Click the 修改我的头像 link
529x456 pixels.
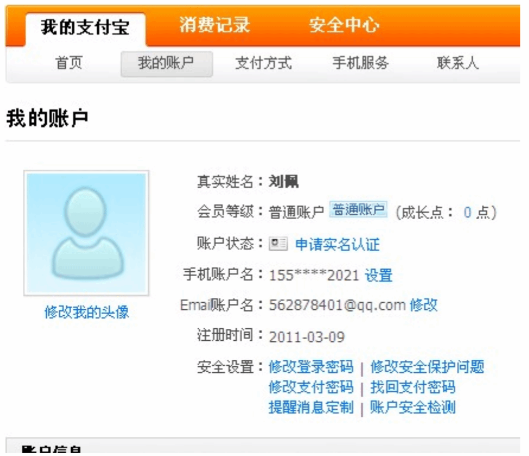pyautogui.click(x=86, y=313)
